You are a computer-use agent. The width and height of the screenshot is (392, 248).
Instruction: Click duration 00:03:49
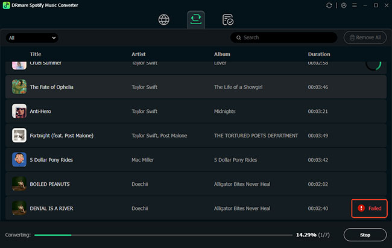click(318, 136)
